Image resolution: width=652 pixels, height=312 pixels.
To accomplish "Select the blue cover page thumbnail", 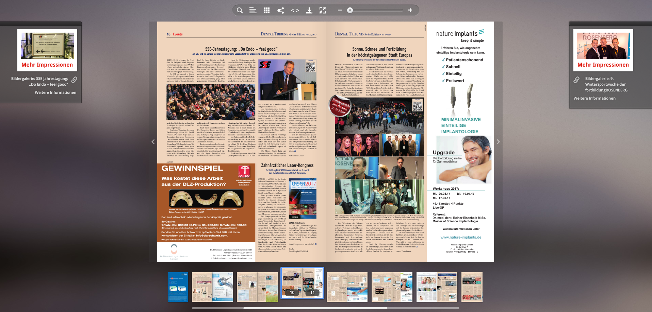I will [x=178, y=287].
